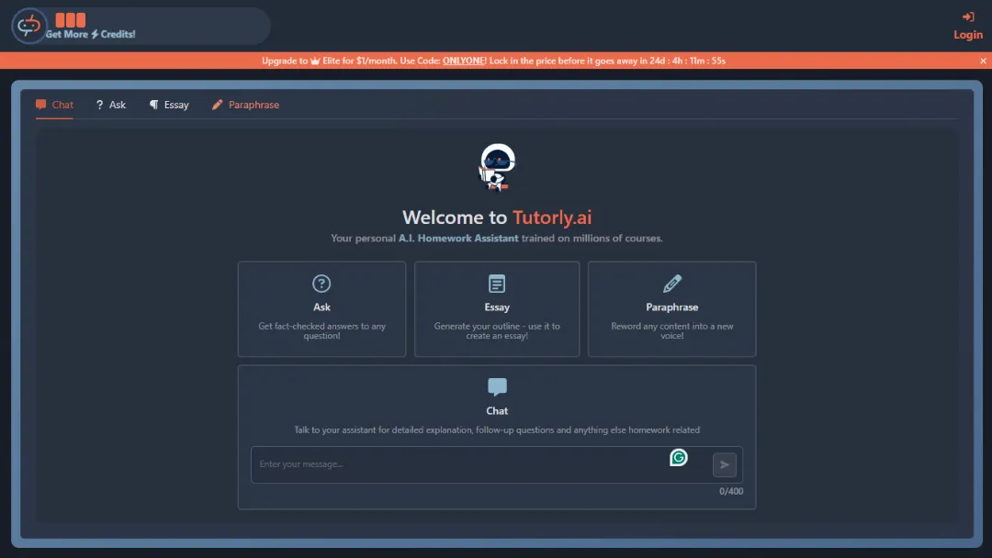Click the ONLYONE promo code link
Viewport: 992px width, 558px height.
click(464, 61)
